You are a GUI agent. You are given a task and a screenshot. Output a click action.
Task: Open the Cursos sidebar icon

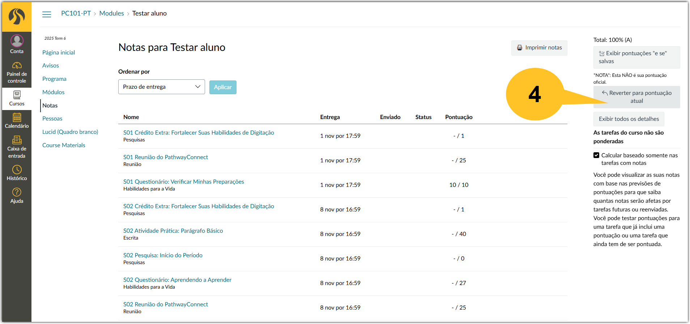pos(17,95)
